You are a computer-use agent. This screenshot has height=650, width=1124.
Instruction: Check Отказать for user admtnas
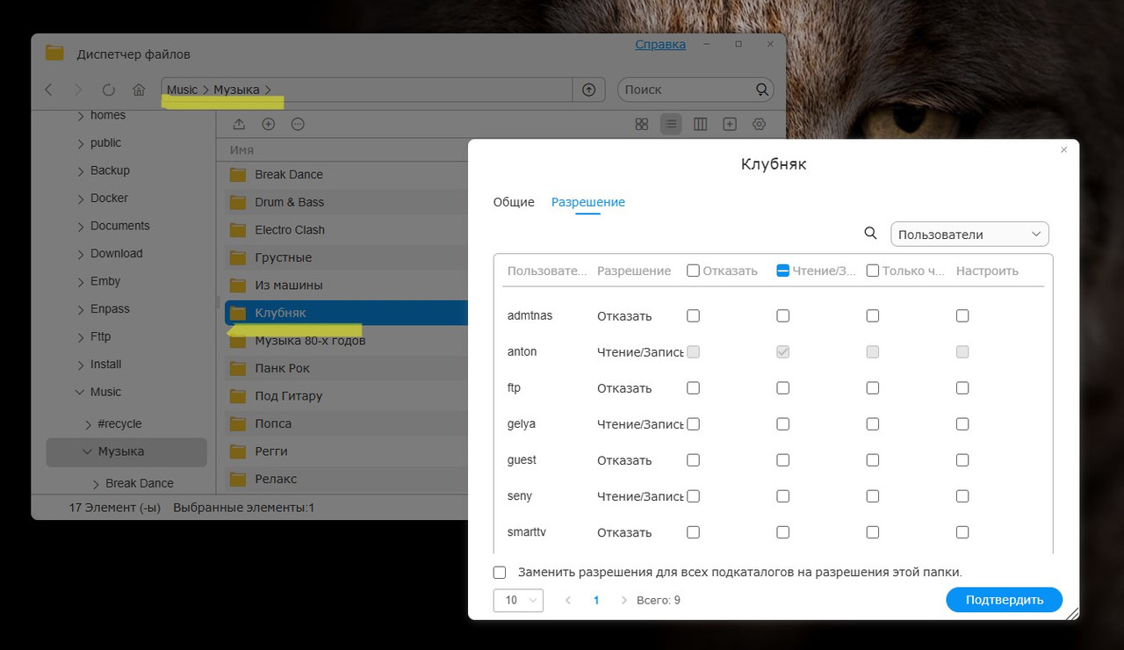pos(693,315)
